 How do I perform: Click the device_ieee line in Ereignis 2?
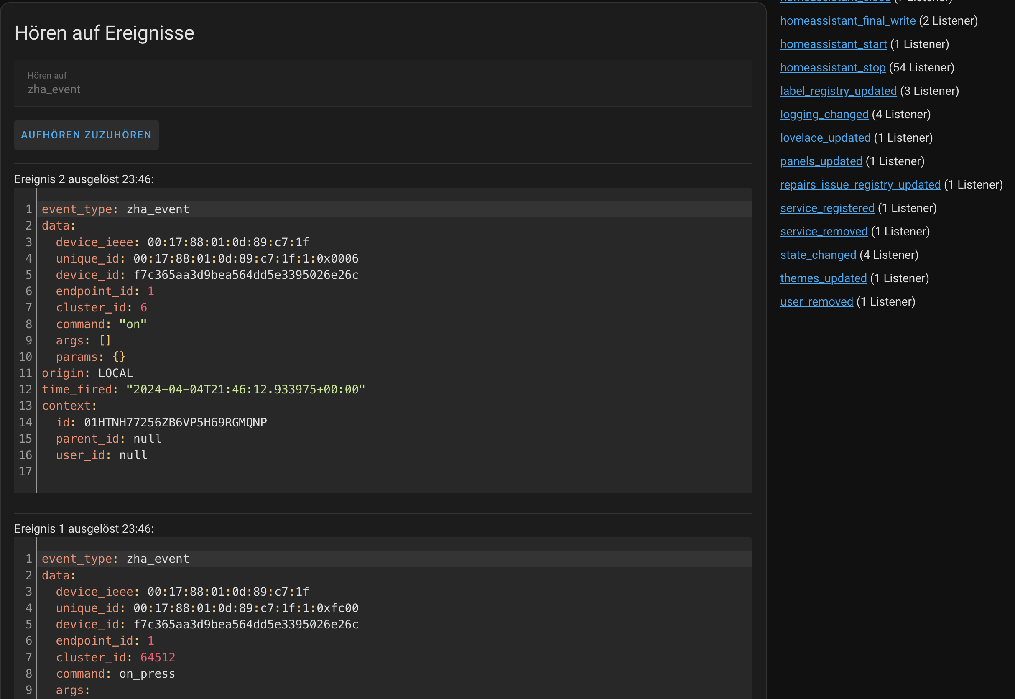(182, 242)
